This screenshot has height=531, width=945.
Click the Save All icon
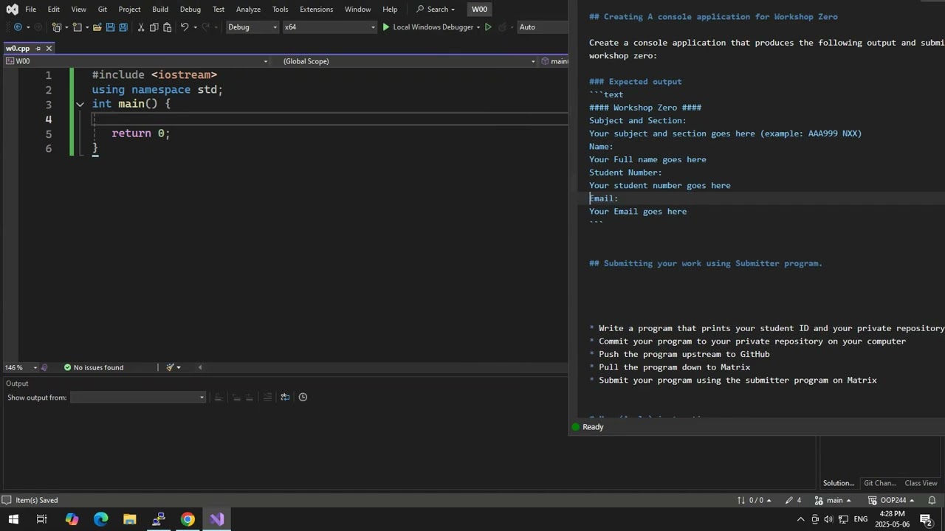point(123,27)
